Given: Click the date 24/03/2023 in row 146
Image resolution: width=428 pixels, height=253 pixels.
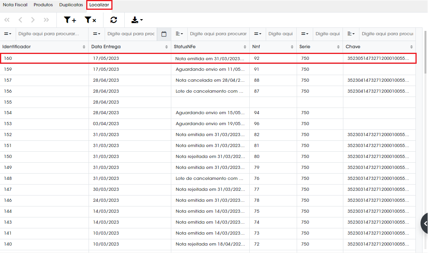Looking at the screenshot, I should click(x=106, y=200).
